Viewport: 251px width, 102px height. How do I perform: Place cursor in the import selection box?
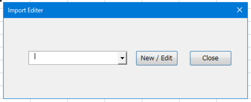73,58
